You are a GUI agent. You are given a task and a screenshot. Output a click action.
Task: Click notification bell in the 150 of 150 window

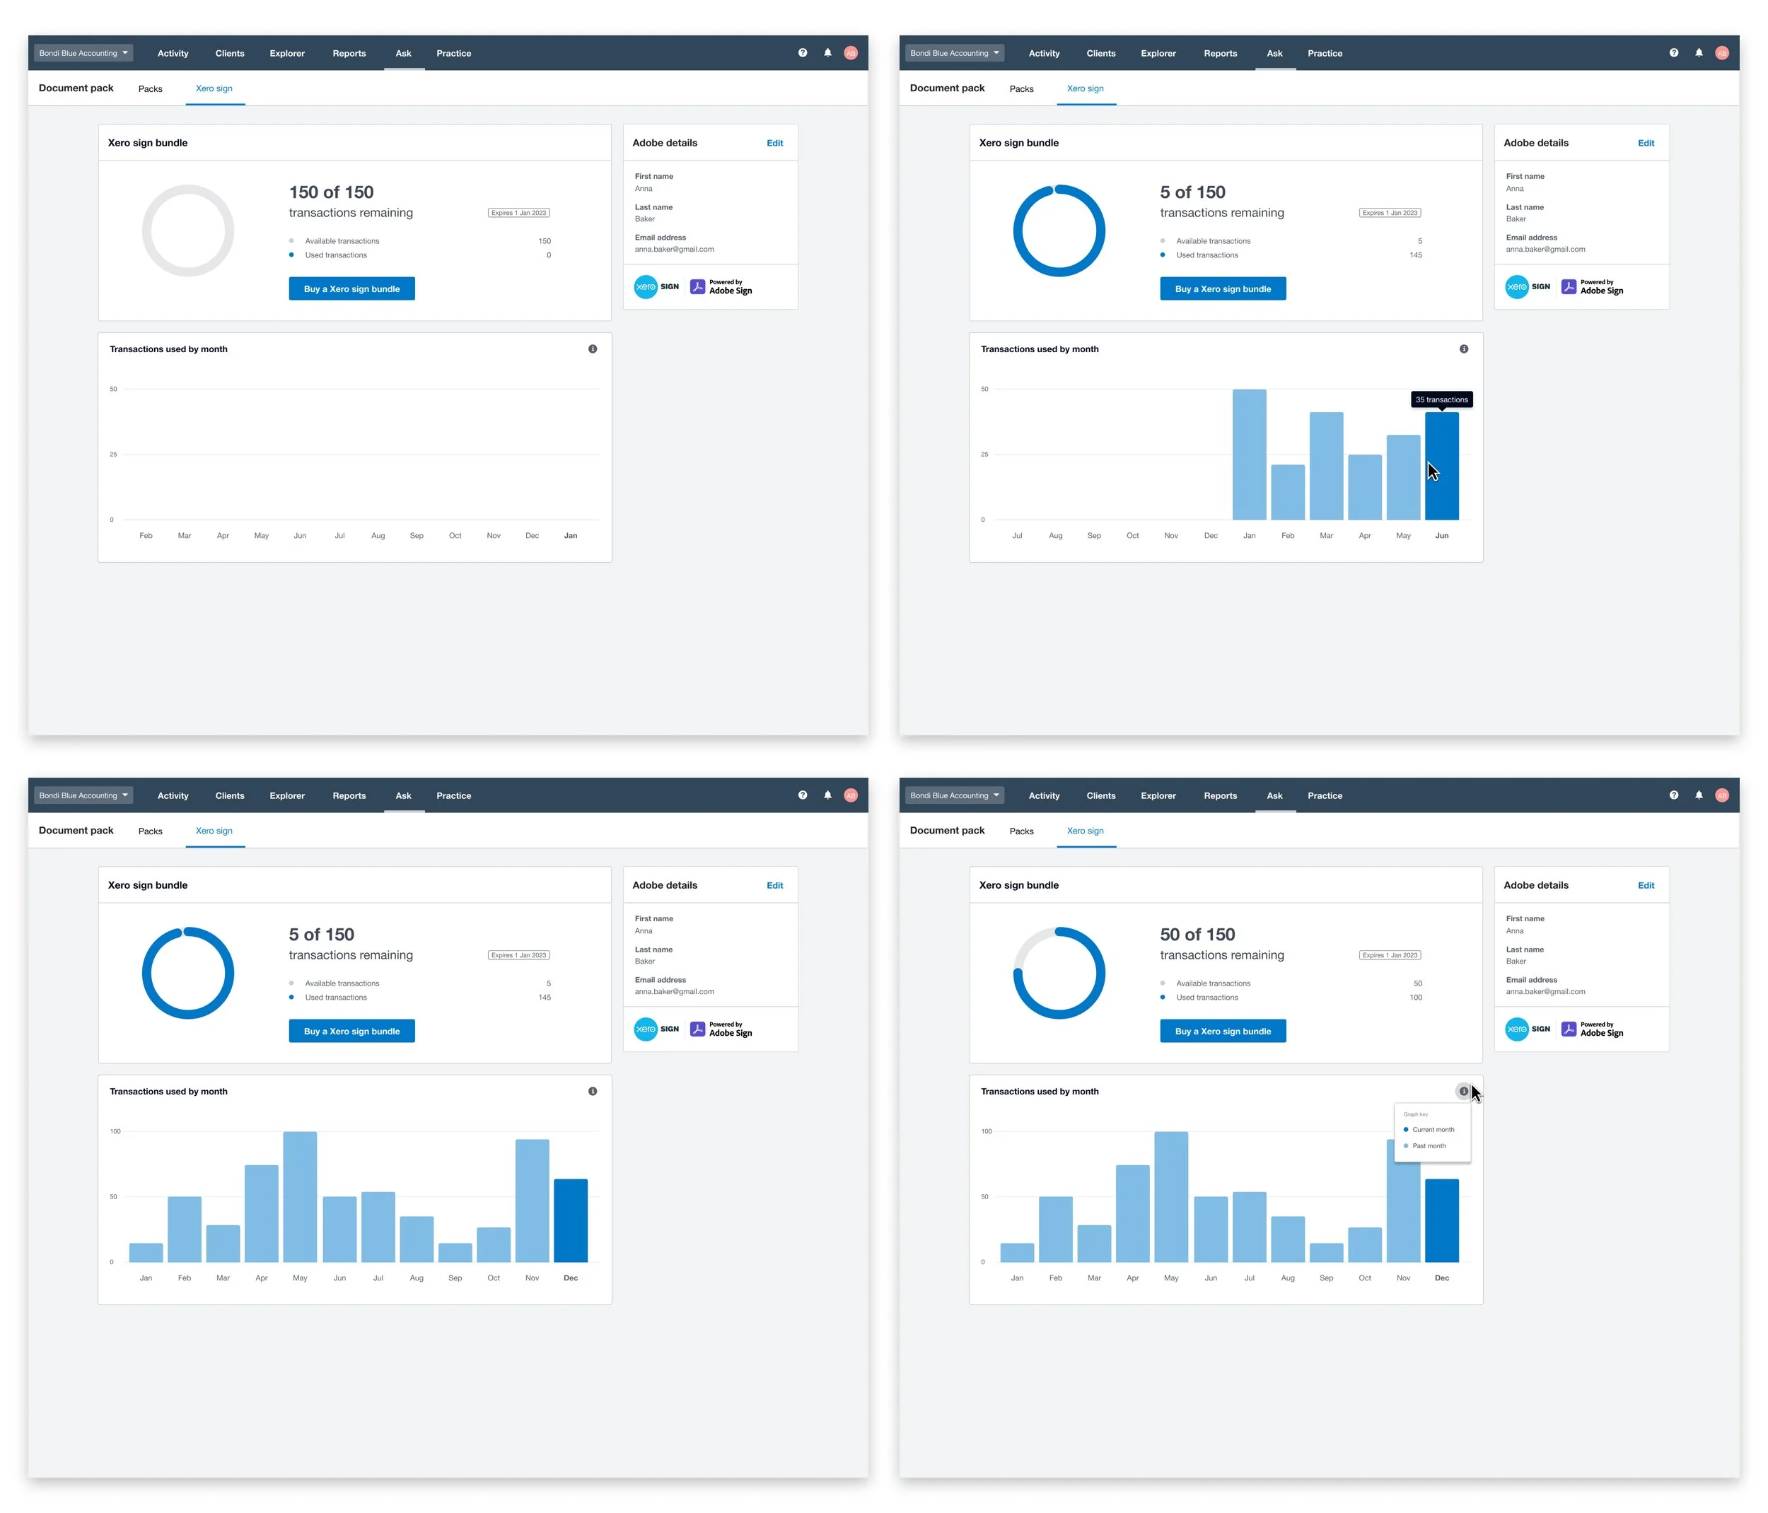click(827, 53)
